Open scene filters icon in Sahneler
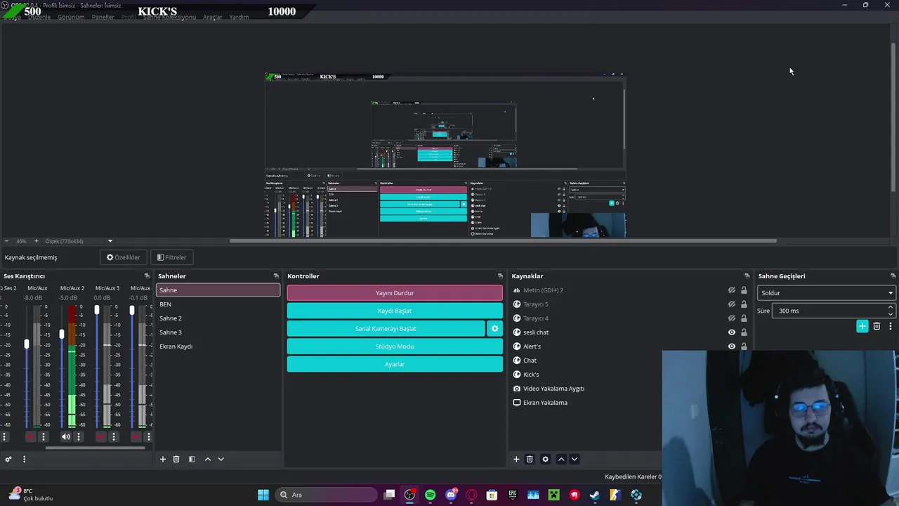 point(192,459)
